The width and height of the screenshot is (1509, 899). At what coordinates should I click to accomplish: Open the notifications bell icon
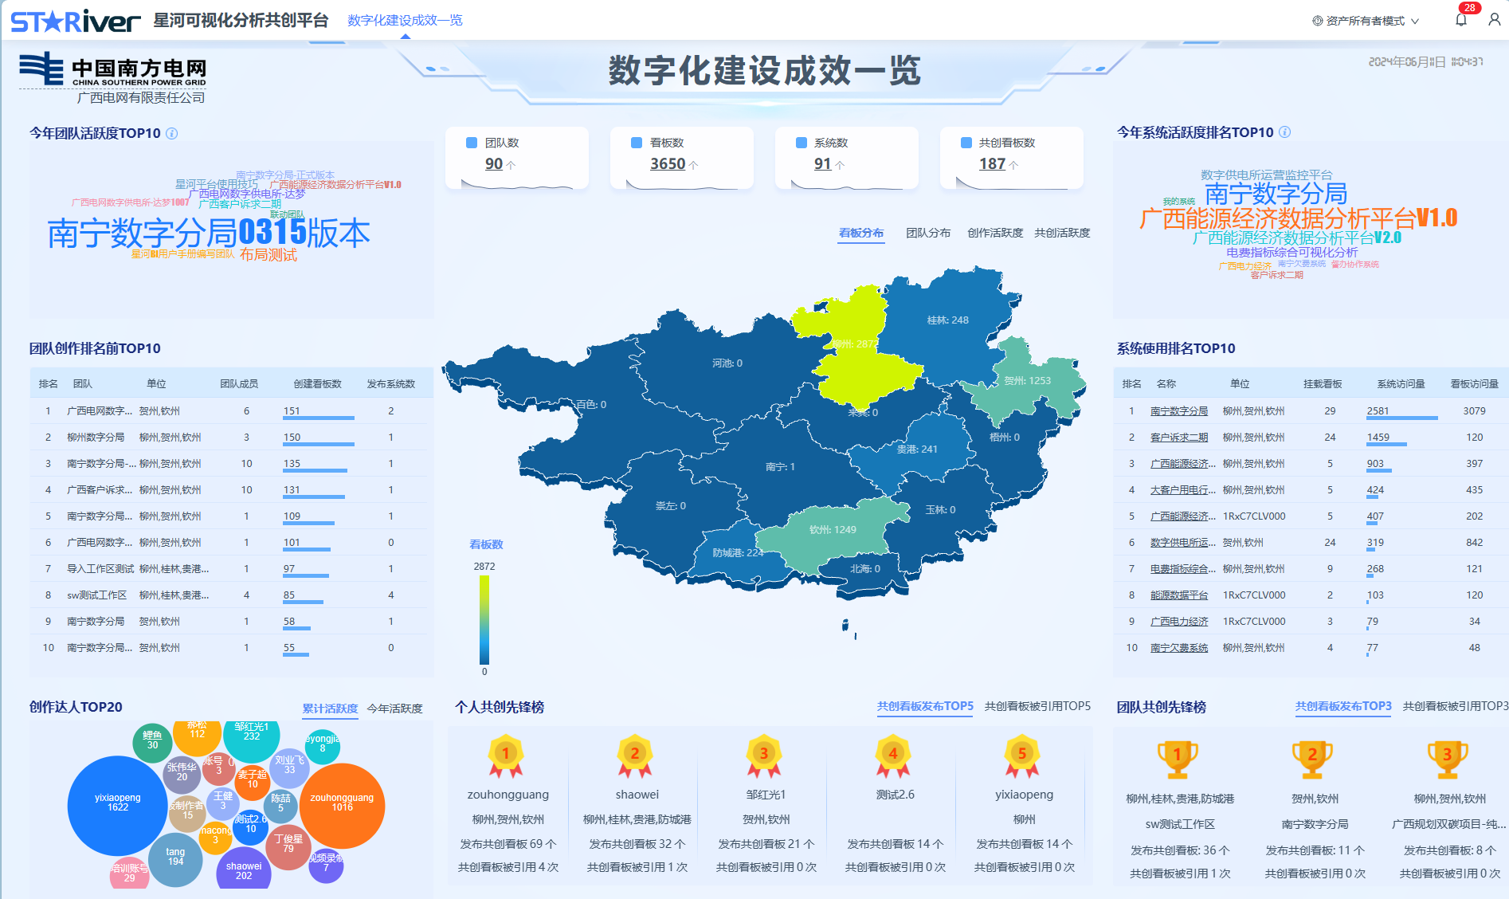click(1460, 20)
